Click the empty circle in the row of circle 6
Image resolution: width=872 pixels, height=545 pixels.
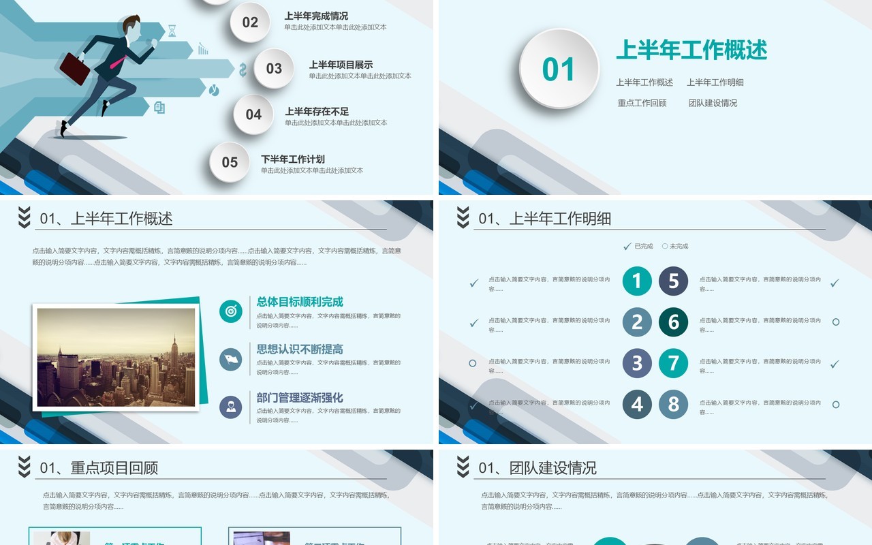coord(836,322)
